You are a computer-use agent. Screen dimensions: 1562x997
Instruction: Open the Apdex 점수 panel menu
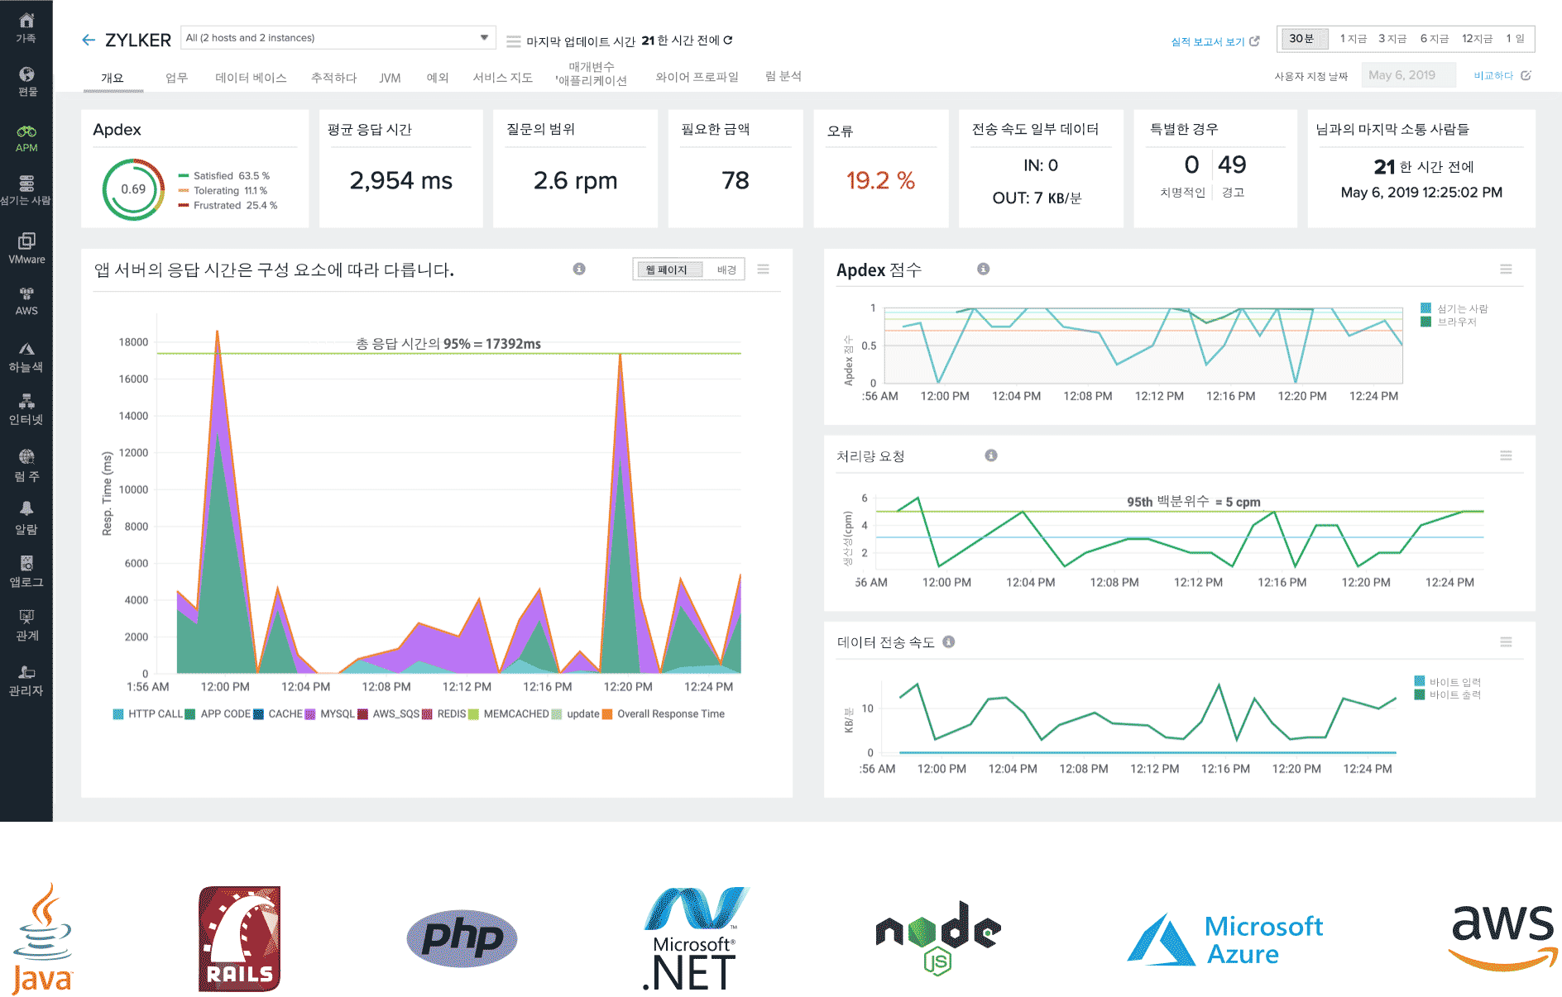[1507, 270]
